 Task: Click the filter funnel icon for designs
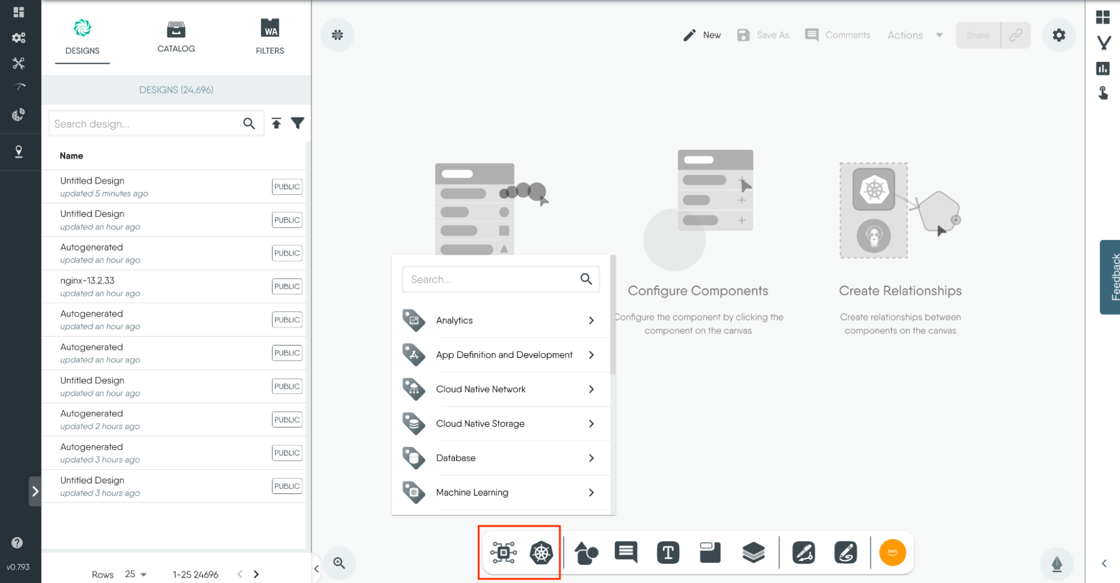pyautogui.click(x=298, y=123)
